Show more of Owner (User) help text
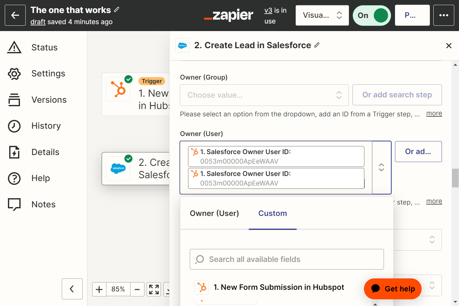 point(434,201)
